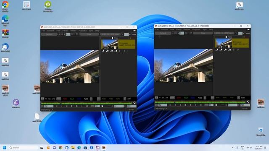Open ACES SDR-video view dropdown in left window
The width and height of the screenshot is (269, 151).
tap(110, 34)
